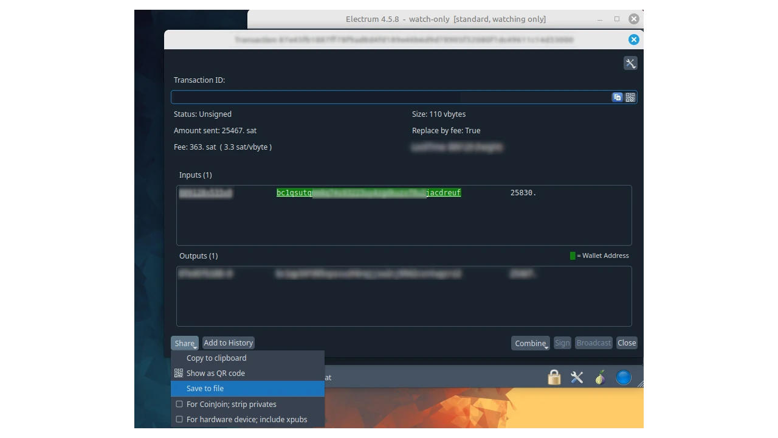Click the Add to History button

(229, 343)
